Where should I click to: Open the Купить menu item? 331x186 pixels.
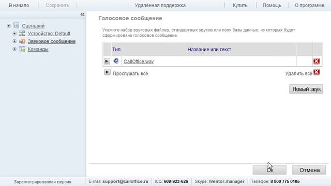tap(240, 5)
